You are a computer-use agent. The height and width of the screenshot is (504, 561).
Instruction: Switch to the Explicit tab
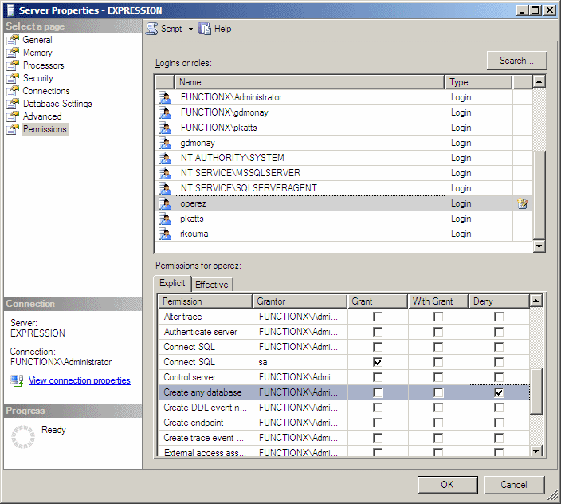[172, 283]
